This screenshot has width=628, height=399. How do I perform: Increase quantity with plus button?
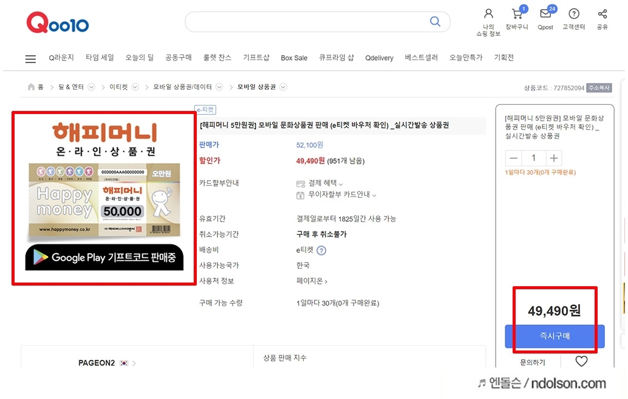(553, 158)
